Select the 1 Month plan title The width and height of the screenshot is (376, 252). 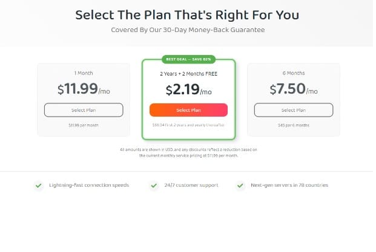point(84,73)
